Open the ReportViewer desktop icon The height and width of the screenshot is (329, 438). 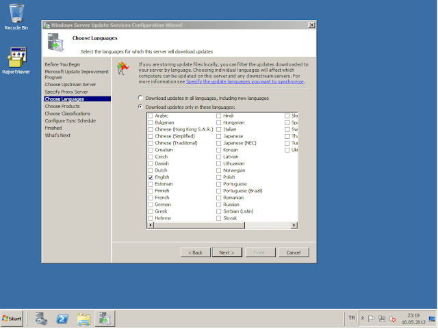[x=16, y=60]
